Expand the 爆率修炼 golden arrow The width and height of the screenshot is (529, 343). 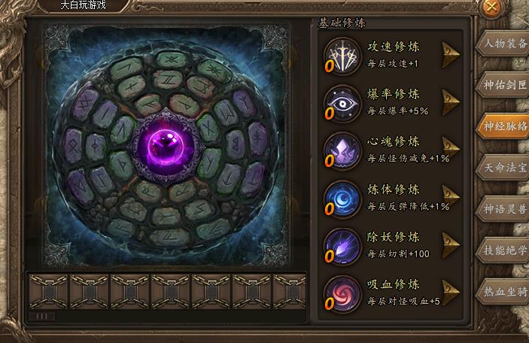451,102
